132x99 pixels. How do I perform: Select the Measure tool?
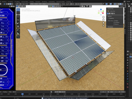coord(18,33)
